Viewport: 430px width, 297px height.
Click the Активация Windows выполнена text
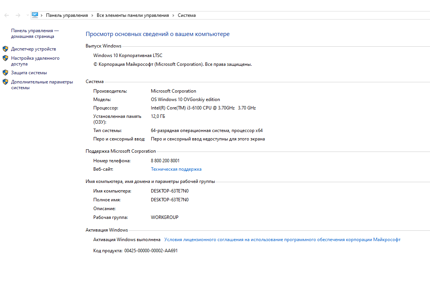click(x=127, y=240)
